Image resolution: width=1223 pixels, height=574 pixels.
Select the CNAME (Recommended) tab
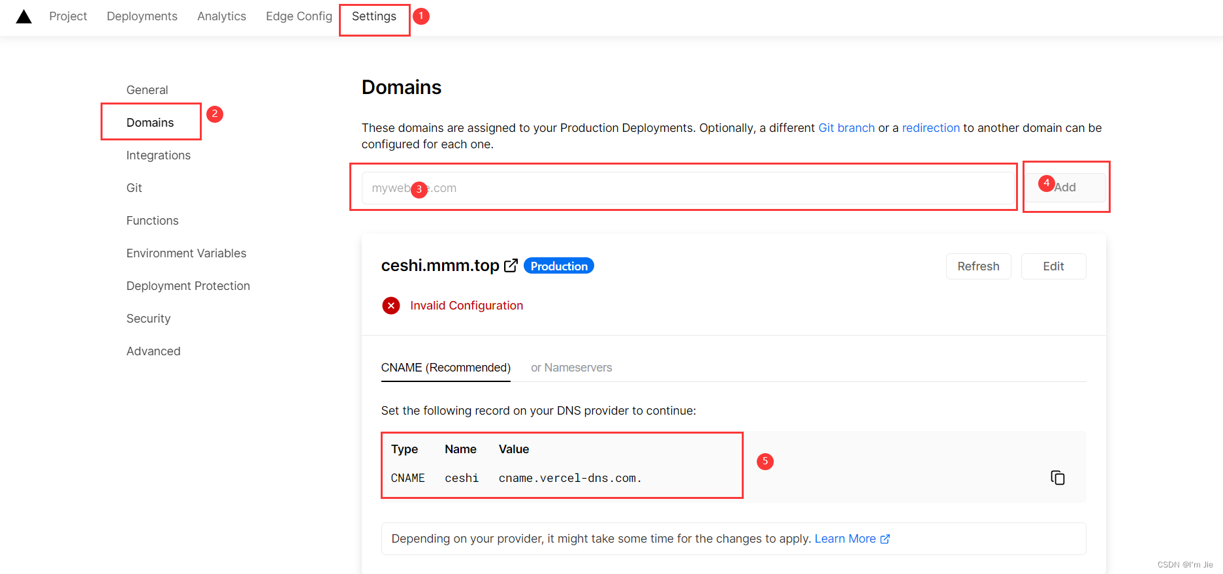click(x=446, y=368)
